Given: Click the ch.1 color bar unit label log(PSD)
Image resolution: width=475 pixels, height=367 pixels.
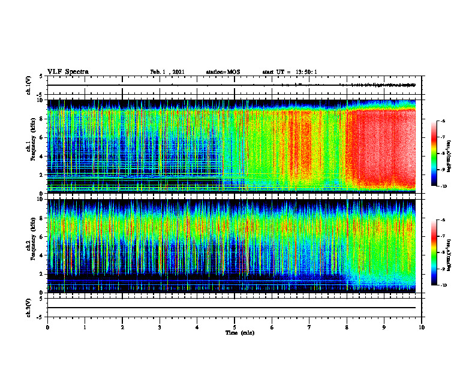Looking at the screenshot, I should click(449, 157).
